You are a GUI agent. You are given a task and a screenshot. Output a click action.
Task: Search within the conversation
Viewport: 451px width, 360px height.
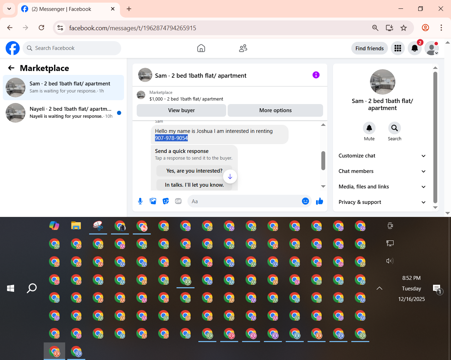395,128
